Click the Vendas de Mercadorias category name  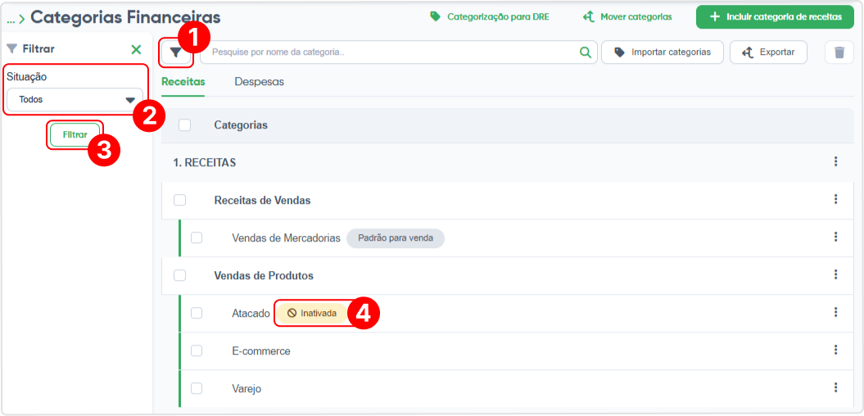click(286, 238)
